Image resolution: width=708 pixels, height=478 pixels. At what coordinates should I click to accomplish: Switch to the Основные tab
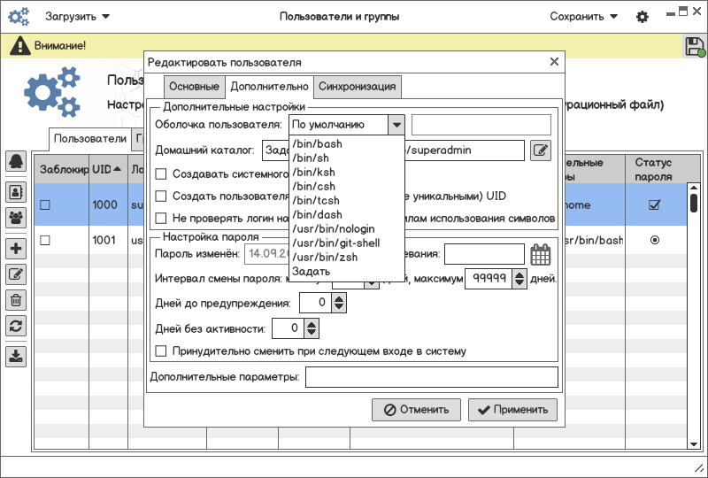(194, 87)
